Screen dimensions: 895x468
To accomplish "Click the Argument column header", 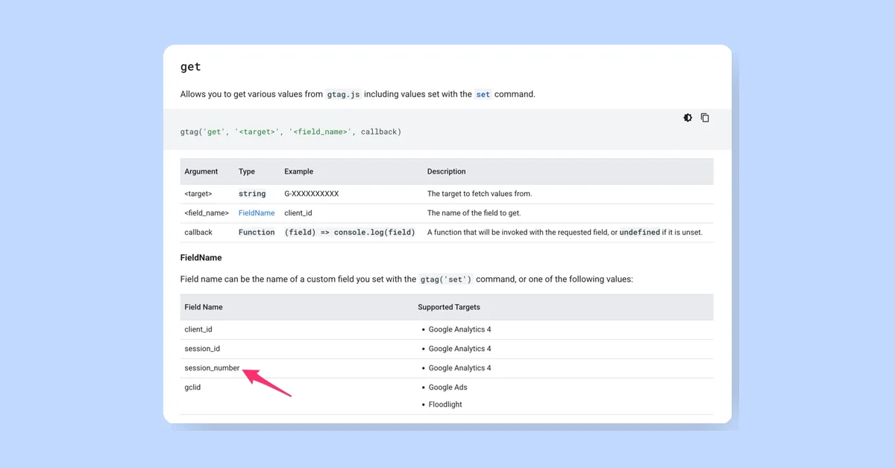I will (x=201, y=171).
